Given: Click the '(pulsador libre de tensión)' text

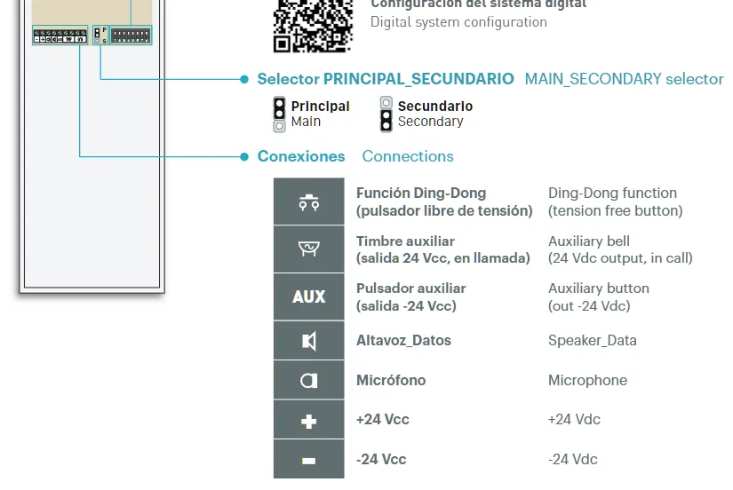Looking at the screenshot, I should [x=444, y=210].
